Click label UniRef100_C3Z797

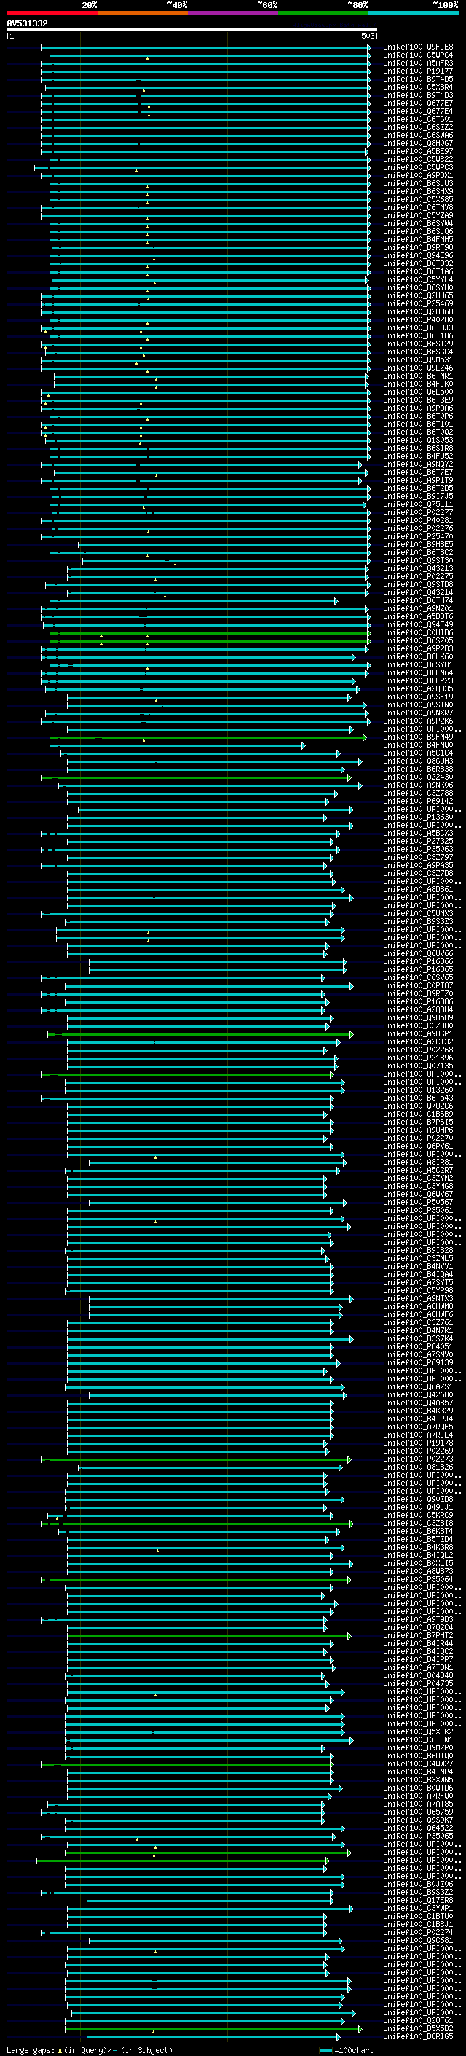point(417,857)
